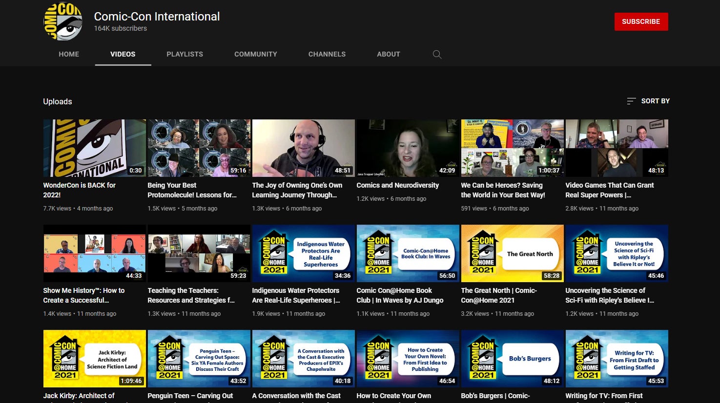The width and height of the screenshot is (720, 403).
Task: Play the Comics and Neurodiversity video thumbnail
Action: 408,148
